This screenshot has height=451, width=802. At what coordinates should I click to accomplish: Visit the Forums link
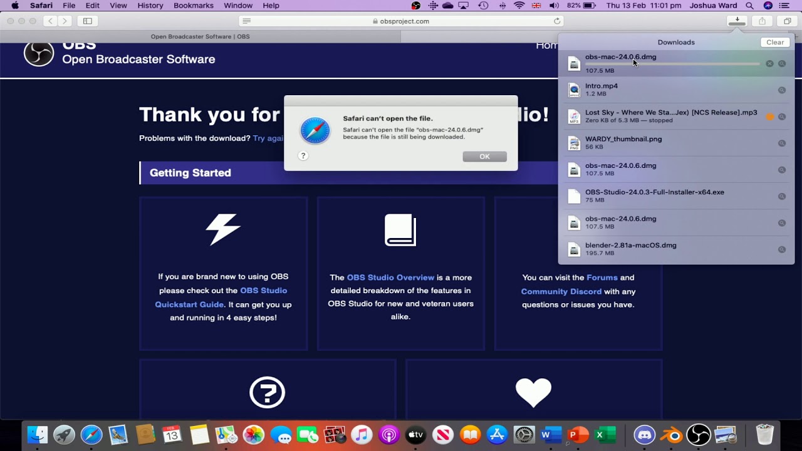point(602,277)
